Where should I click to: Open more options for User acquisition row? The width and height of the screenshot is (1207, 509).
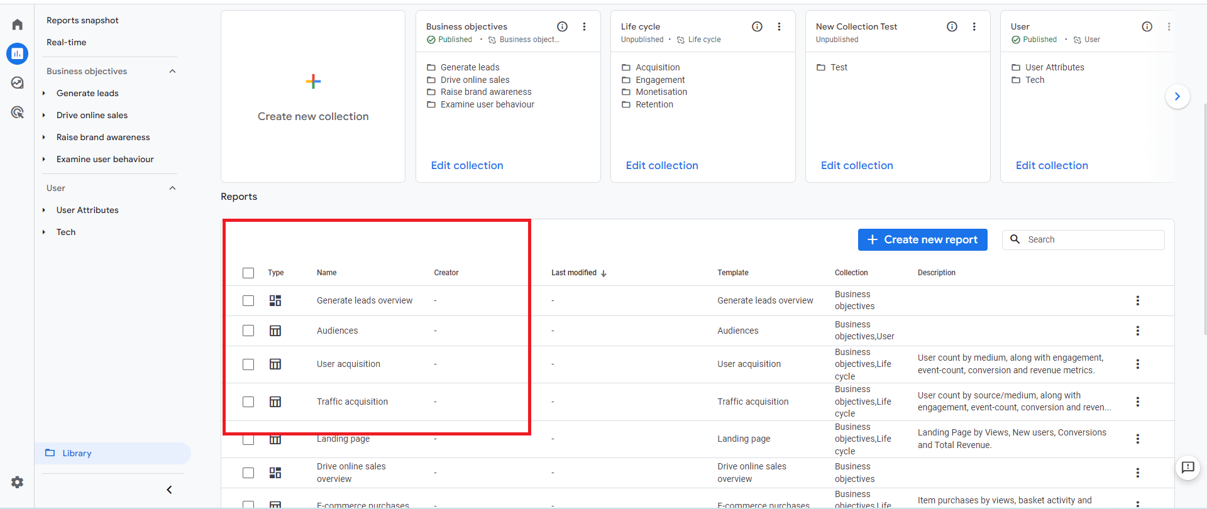point(1137,364)
